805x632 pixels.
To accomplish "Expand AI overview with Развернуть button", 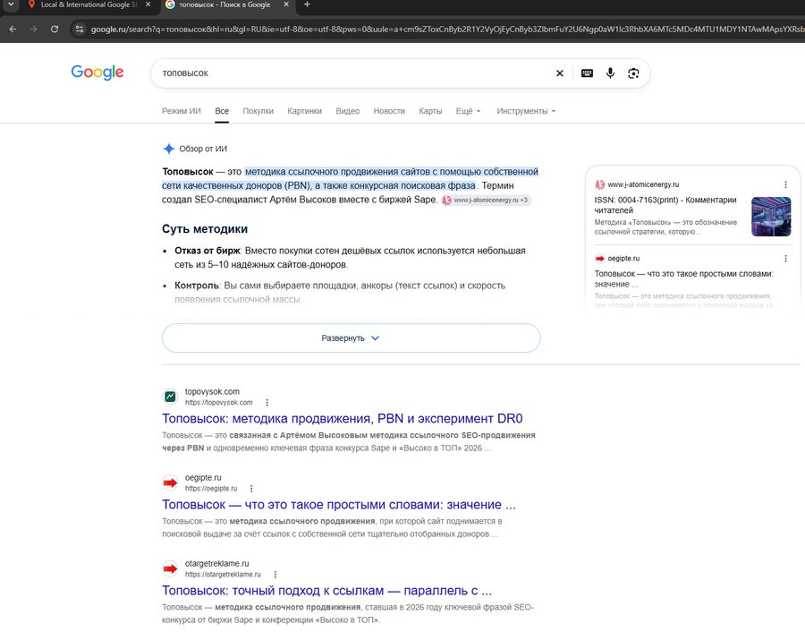I will tap(352, 338).
